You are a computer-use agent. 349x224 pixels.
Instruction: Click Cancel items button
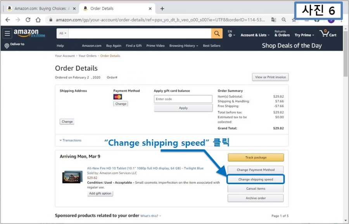point(256,188)
